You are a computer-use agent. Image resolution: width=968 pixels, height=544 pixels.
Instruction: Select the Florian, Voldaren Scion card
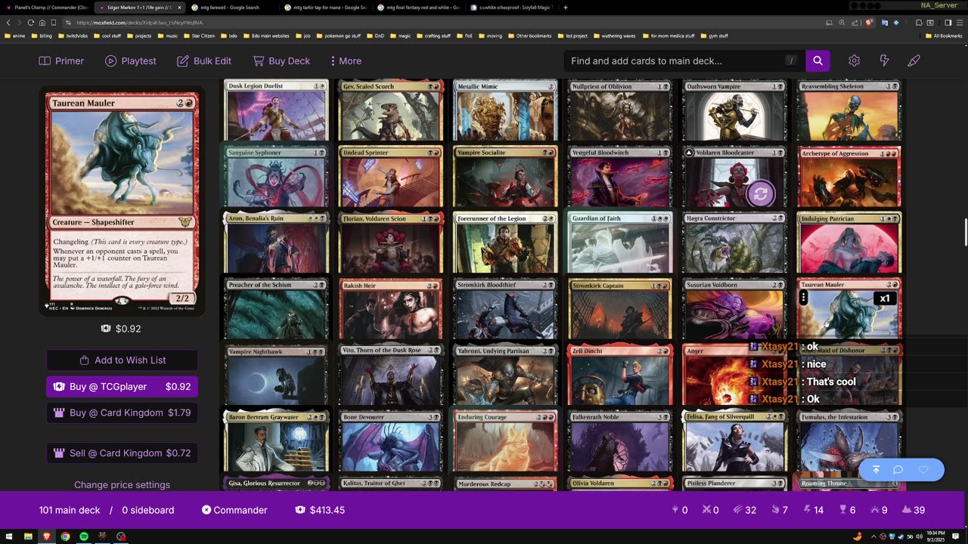(390, 243)
